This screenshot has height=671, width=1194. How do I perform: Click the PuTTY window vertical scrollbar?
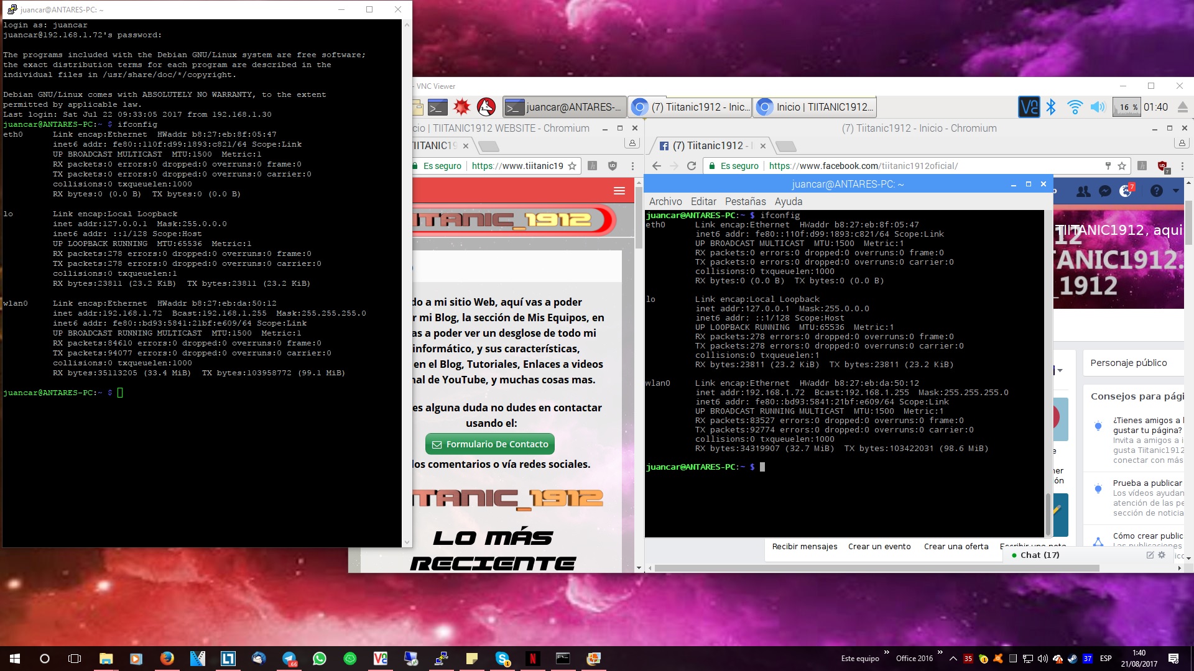[407, 283]
